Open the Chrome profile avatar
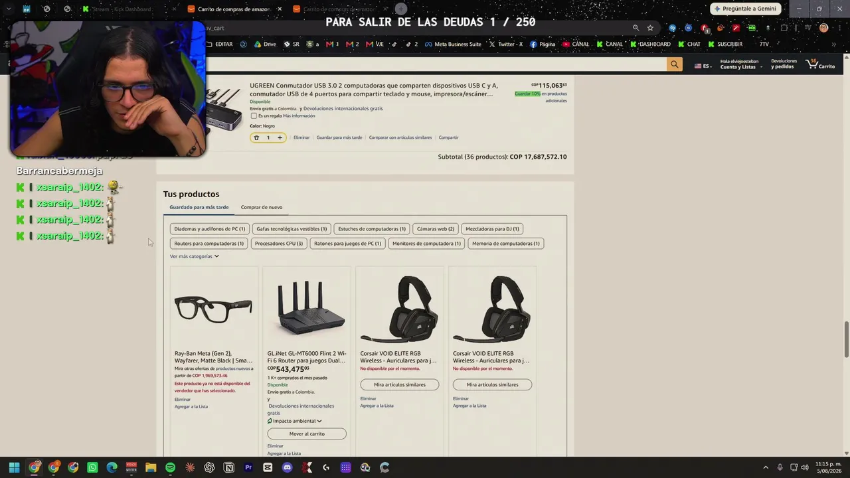Viewport: 850px width, 478px height. [x=823, y=28]
